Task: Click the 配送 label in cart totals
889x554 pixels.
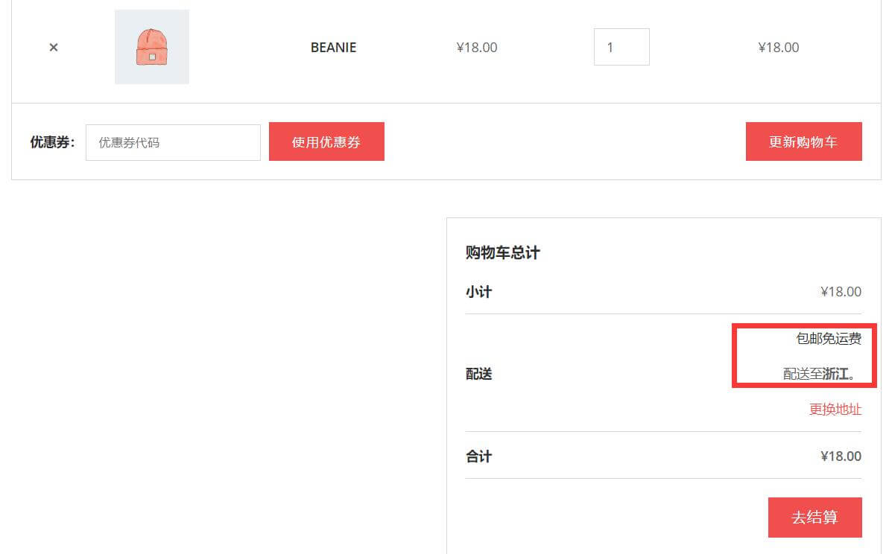Action: tap(478, 374)
